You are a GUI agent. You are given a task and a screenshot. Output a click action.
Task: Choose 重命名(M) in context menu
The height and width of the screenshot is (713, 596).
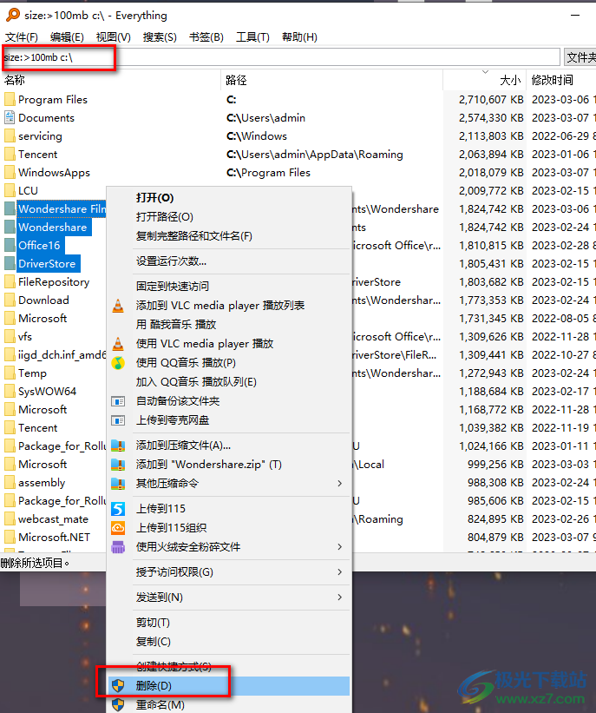click(x=229, y=704)
